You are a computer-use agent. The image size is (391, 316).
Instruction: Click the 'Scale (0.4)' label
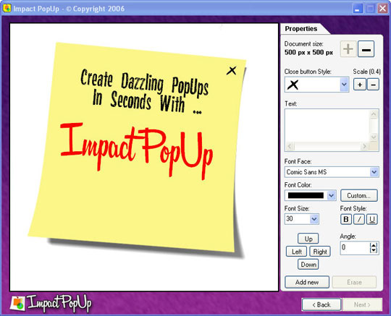[366, 72]
